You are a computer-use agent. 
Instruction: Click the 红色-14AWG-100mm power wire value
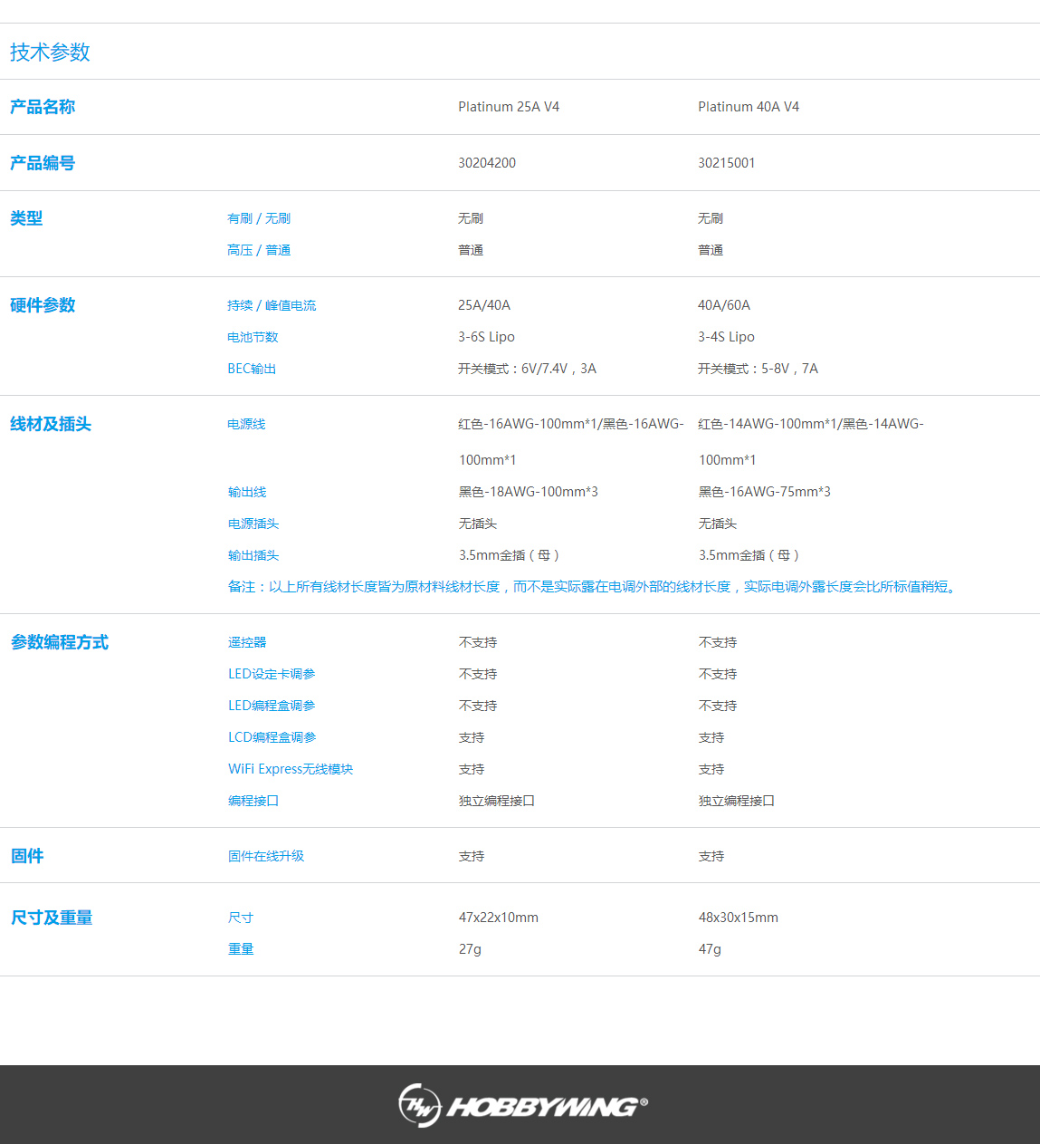pos(811,442)
